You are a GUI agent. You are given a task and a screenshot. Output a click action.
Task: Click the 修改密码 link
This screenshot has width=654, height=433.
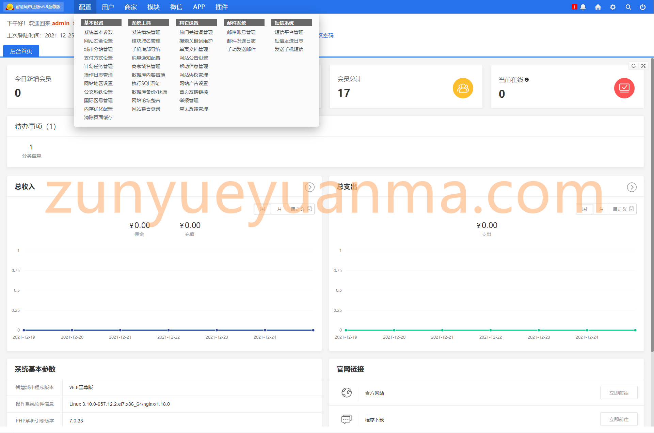coord(326,35)
